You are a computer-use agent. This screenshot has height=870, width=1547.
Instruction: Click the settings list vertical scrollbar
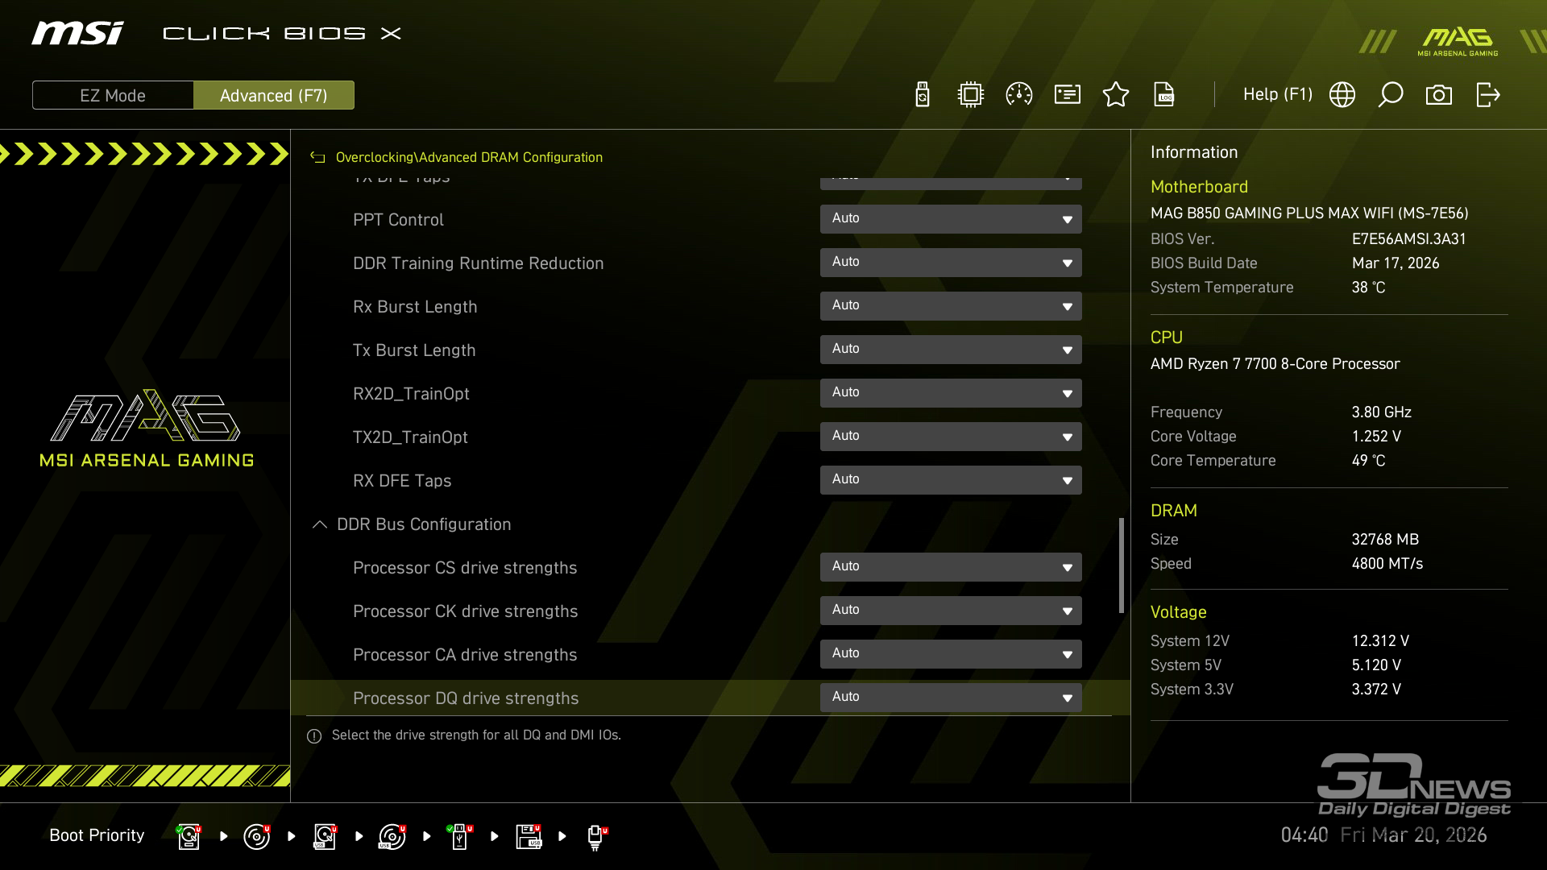(1121, 564)
